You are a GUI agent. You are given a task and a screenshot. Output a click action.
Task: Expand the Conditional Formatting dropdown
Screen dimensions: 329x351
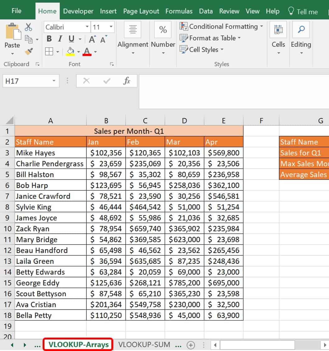[x=261, y=26]
